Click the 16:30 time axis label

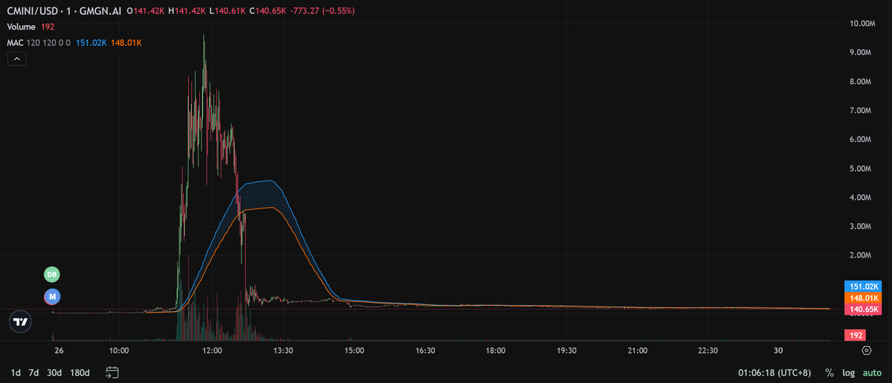pyautogui.click(x=425, y=350)
